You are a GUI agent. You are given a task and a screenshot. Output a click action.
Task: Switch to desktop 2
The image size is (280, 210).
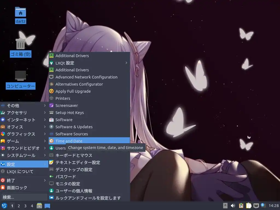click(x=19, y=206)
